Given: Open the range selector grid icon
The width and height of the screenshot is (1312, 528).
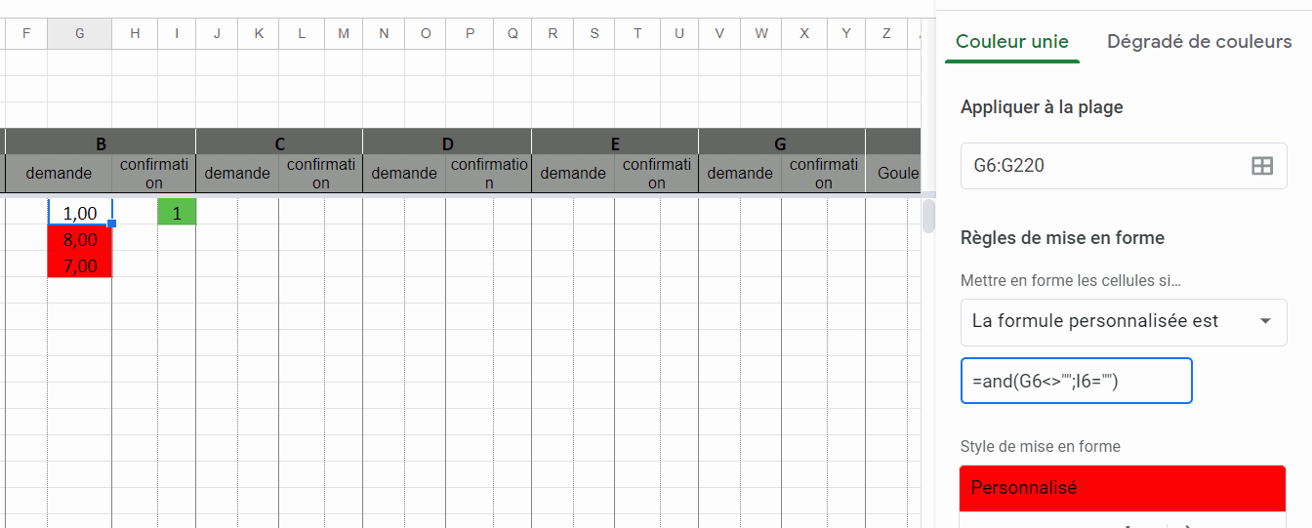Looking at the screenshot, I should [1262, 166].
